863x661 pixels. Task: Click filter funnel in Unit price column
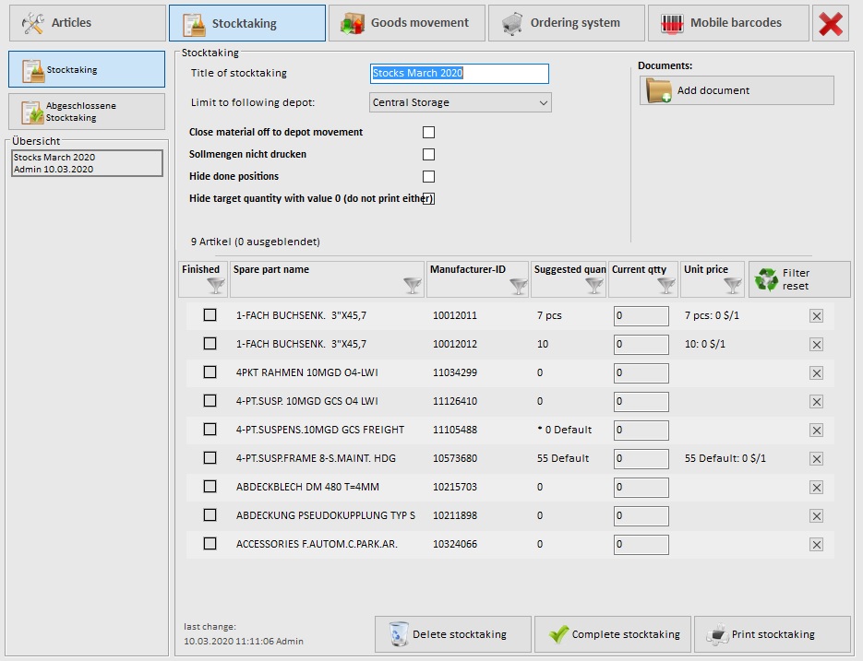733,286
